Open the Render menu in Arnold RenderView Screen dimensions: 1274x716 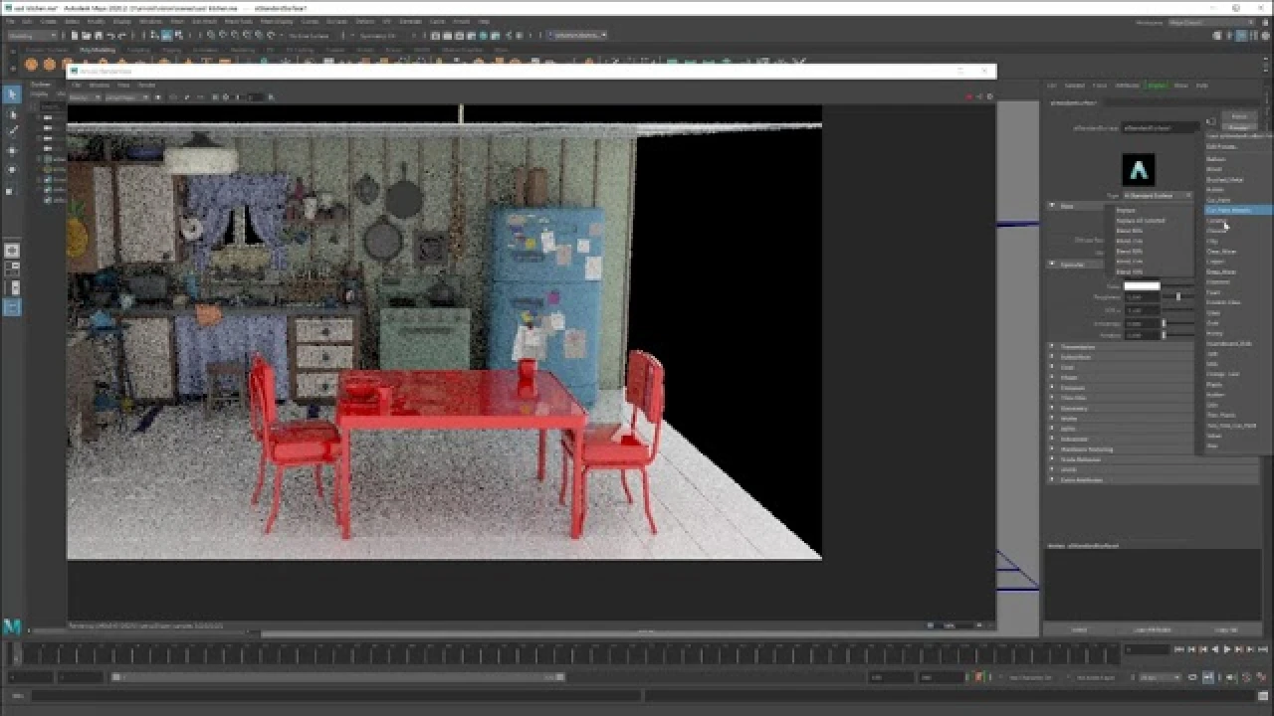click(x=146, y=85)
